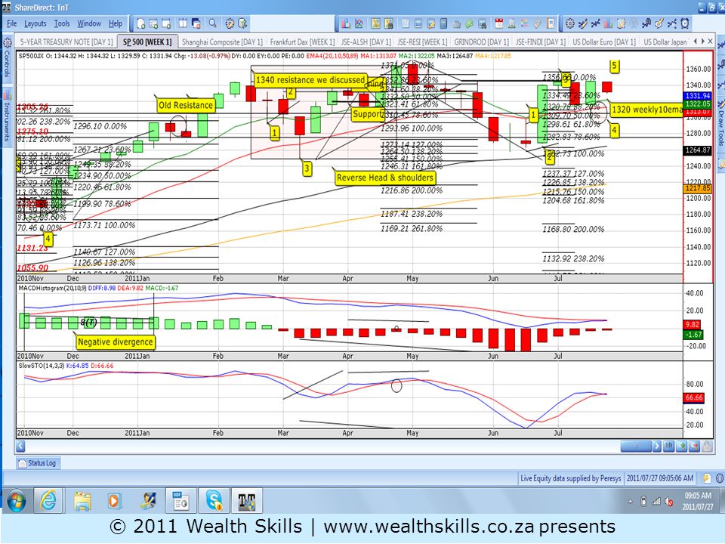
Task: Click the 1217.85 orange price marker
Action: click(x=697, y=188)
